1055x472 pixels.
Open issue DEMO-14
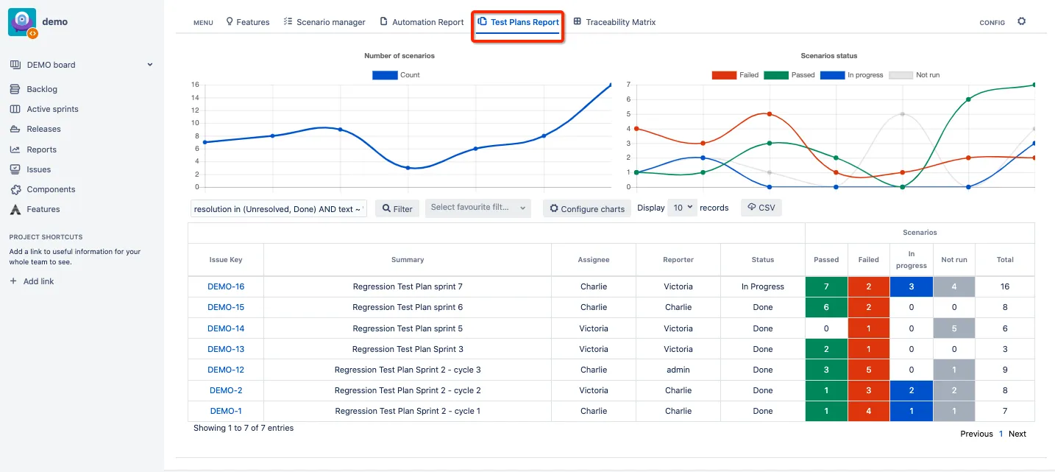pos(226,328)
